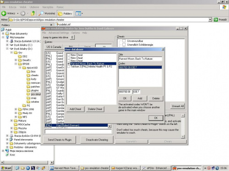
Task: Enable Unendlich Schildenergie cheat checkbox
Action: click(124, 44)
